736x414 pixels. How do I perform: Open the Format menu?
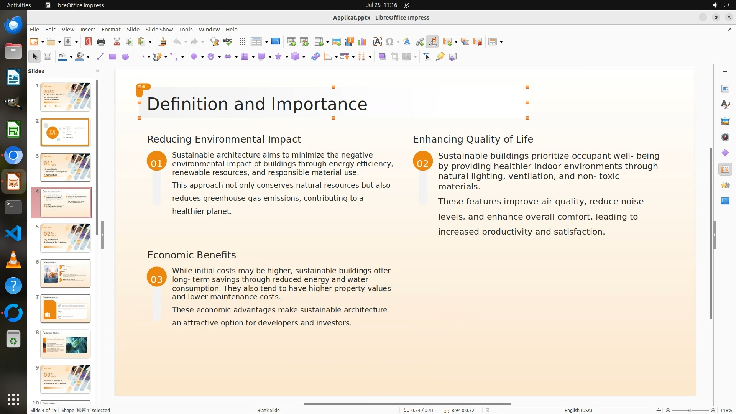click(111, 30)
